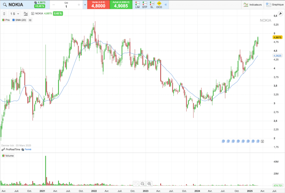Click the NOKIA instrument name in header
The image size is (285, 193).
point(16,5)
